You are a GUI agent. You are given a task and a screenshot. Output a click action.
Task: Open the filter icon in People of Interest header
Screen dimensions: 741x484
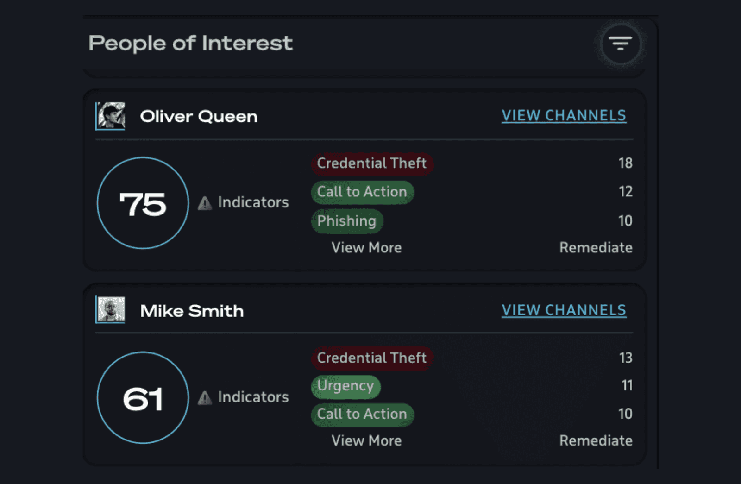[621, 43]
